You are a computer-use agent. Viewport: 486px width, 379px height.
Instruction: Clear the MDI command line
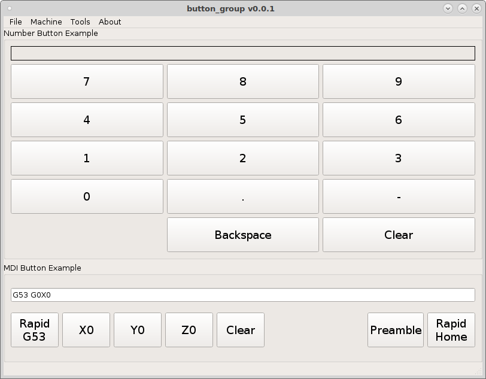point(241,330)
